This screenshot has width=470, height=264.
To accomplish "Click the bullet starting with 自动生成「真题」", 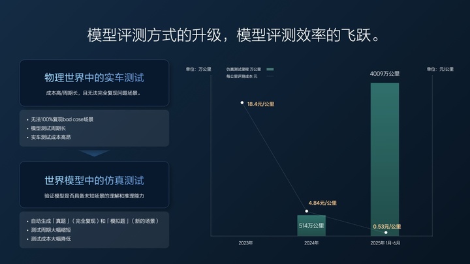I will point(95,221).
